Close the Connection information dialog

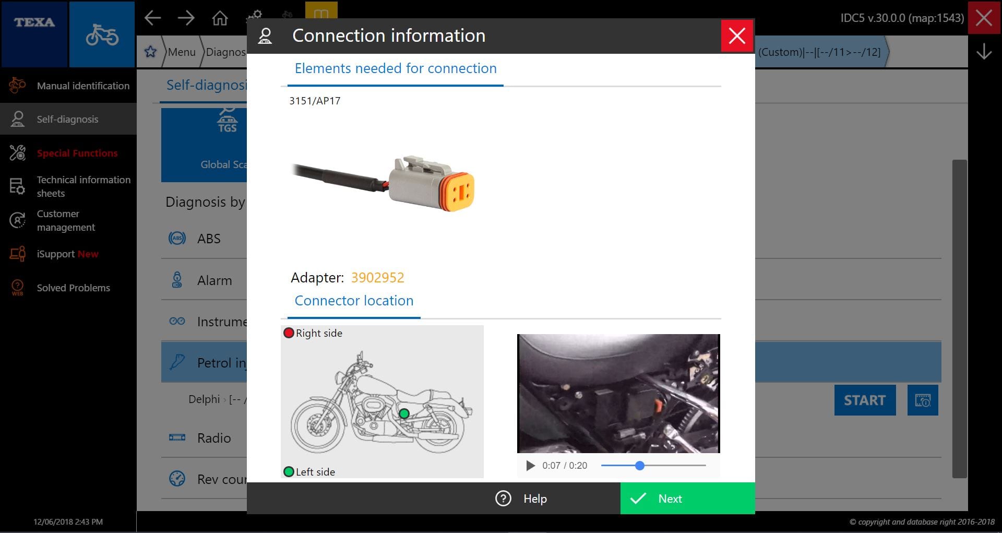736,36
